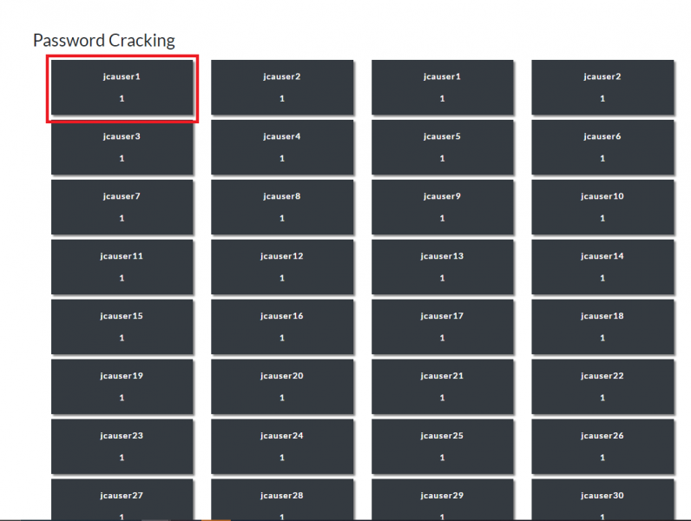Click the jcauser29 card
This screenshot has width=691, height=521.
click(443, 500)
